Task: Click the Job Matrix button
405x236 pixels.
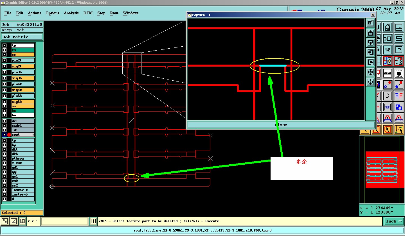Action: pyautogui.click(x=22, y=37)
